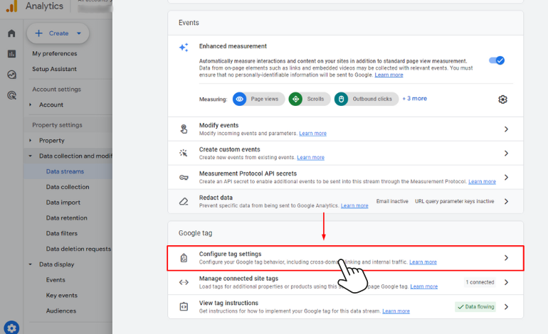Select My preferences in sidebar
The height and width of the screenshot is (334, 548).
point(55,53)
